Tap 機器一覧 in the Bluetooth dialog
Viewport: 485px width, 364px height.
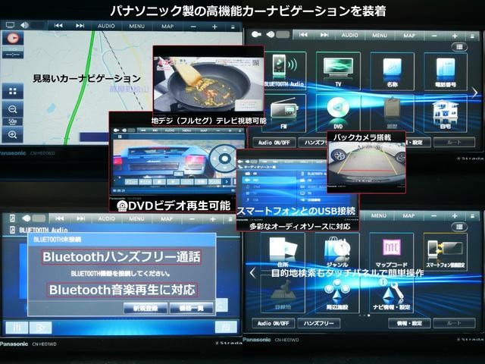pos(192,309)
